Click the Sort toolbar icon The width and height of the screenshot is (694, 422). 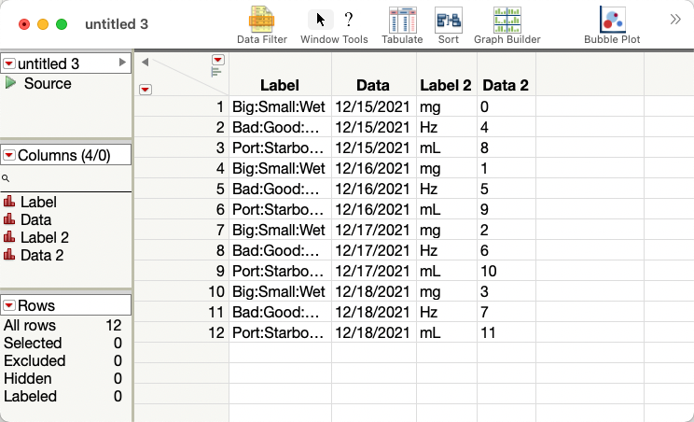[x=449, y=20]
